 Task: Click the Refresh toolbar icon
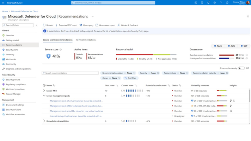pos(44,25)
